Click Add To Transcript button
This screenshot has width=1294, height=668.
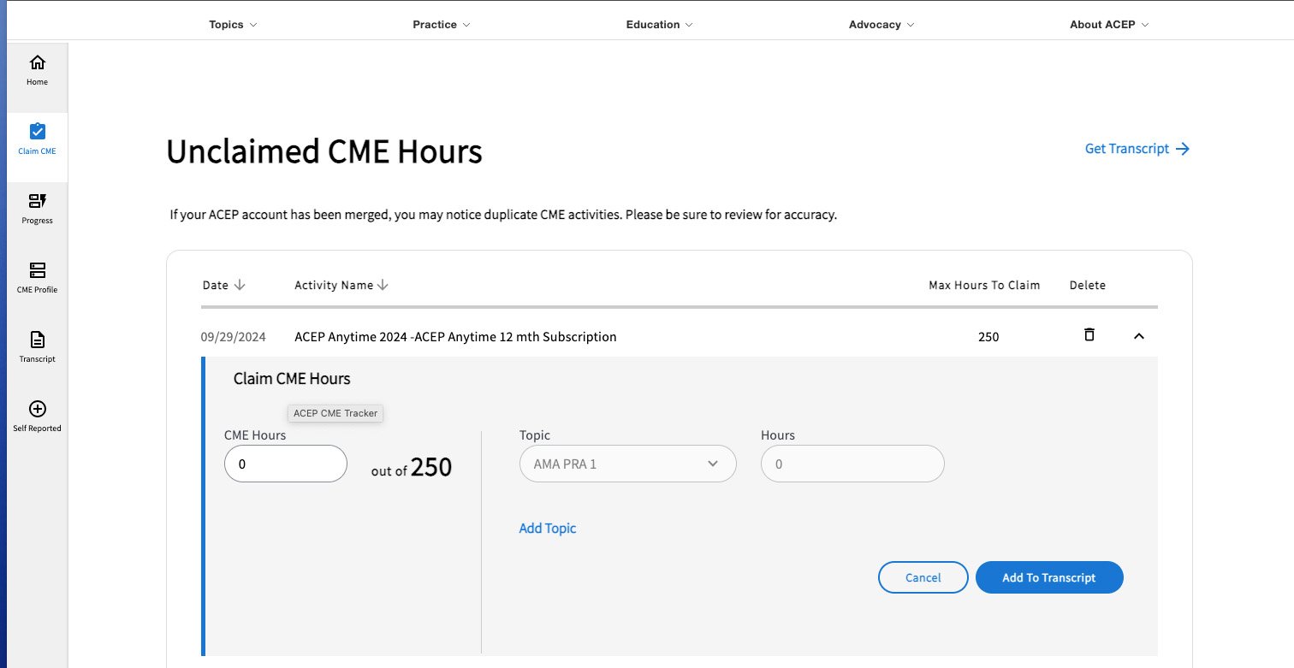1049,577
